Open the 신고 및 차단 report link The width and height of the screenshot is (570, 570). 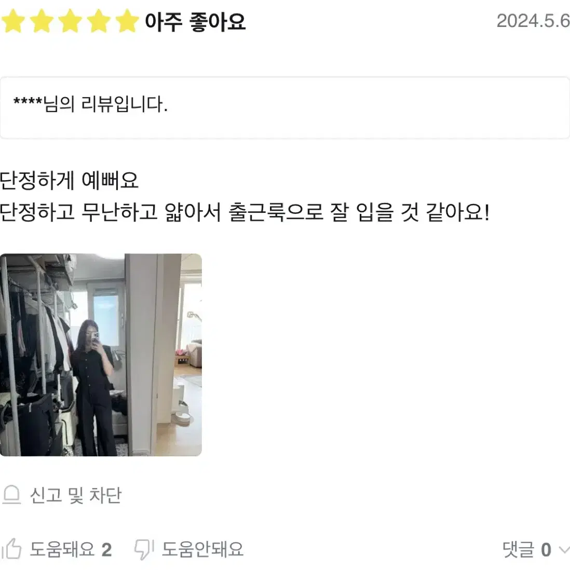[76, 495]
